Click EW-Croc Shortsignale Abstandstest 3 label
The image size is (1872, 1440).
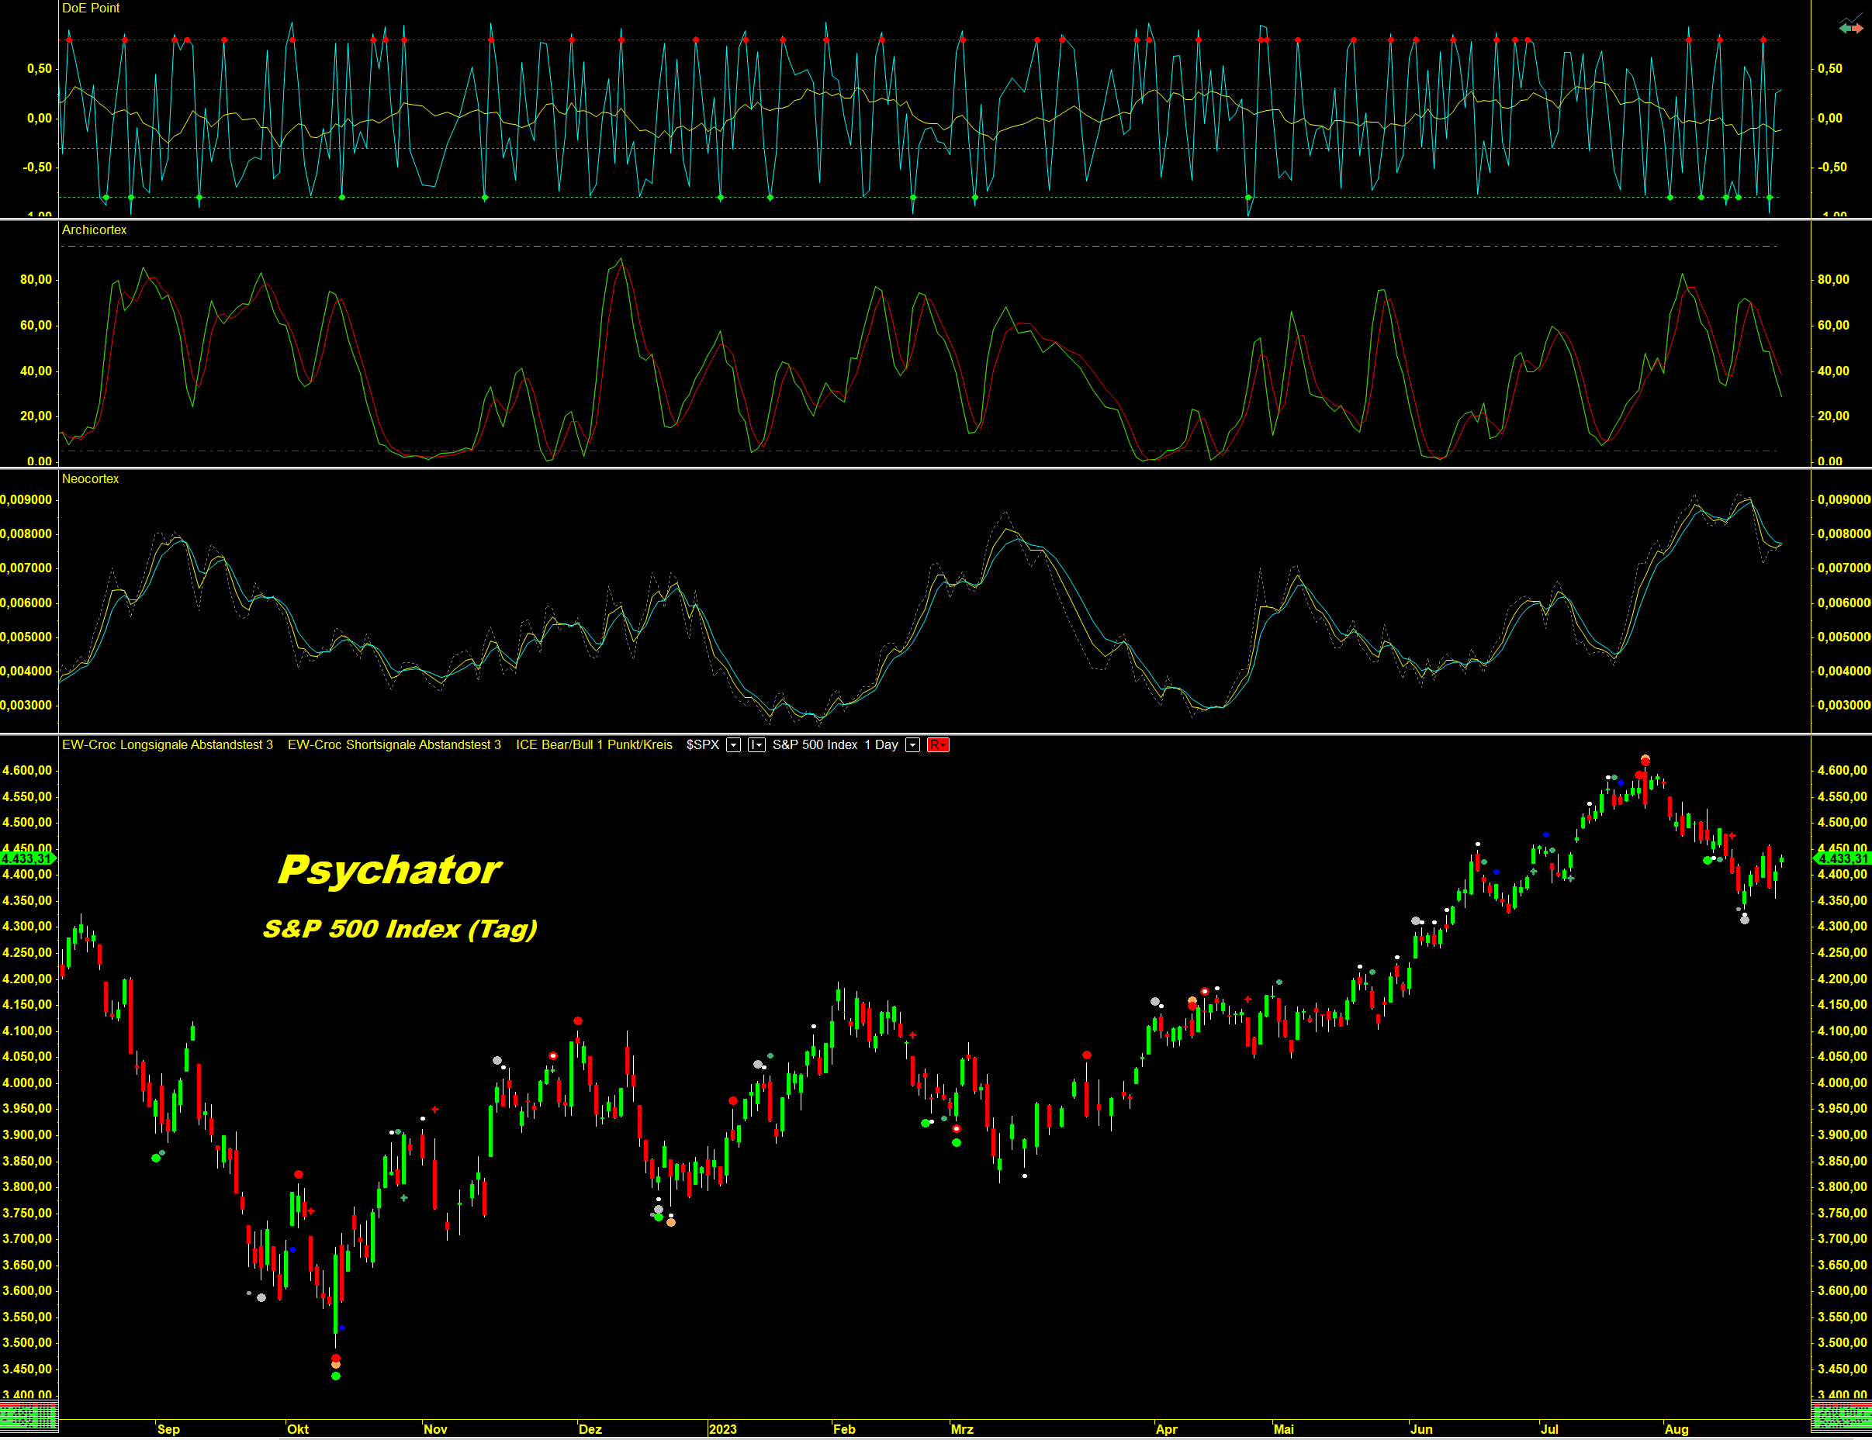[394, 745]
